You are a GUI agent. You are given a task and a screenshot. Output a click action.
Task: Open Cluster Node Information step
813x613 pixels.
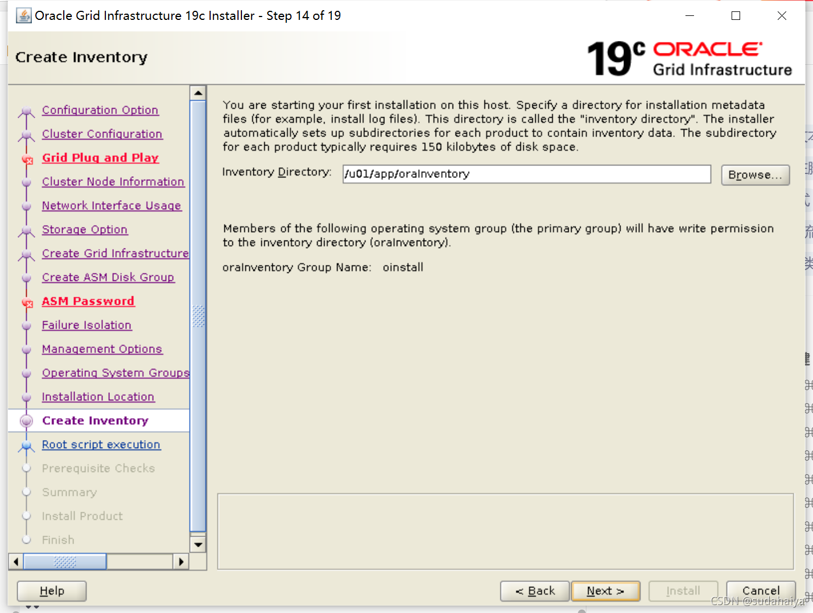113,181
